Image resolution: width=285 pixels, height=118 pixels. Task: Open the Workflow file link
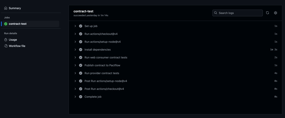pyautogui.click(x=17, y=46)
